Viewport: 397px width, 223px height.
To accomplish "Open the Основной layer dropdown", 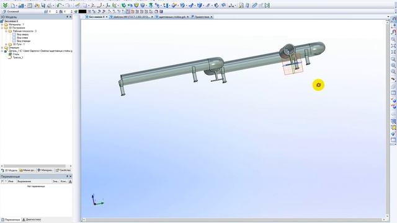I will pyautogui.click(x=23, y=11).
